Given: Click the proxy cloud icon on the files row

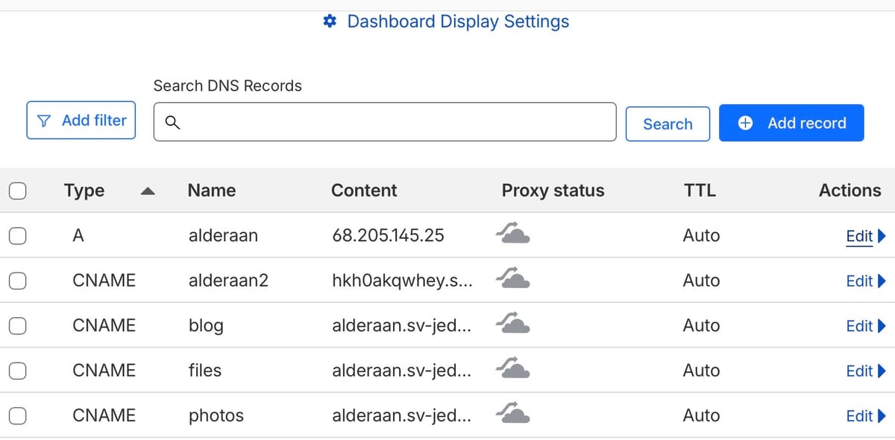Looking at the screenshot, I should click(512, 370).
